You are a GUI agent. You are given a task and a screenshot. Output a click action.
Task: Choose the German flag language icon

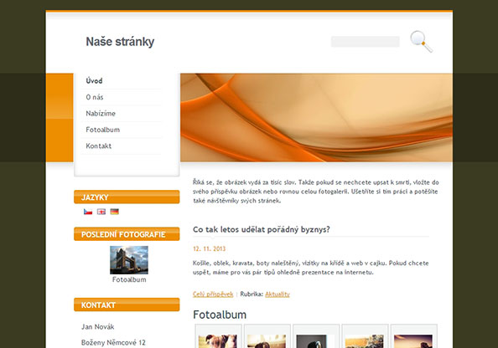(x=115, y=212)
